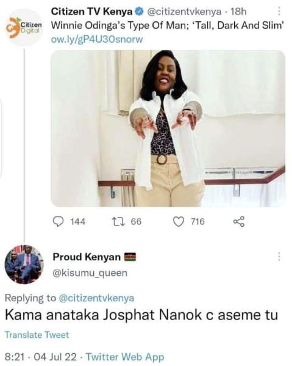
Task: Like the tweet with 716 hearts
Action: tap(179, 222)
